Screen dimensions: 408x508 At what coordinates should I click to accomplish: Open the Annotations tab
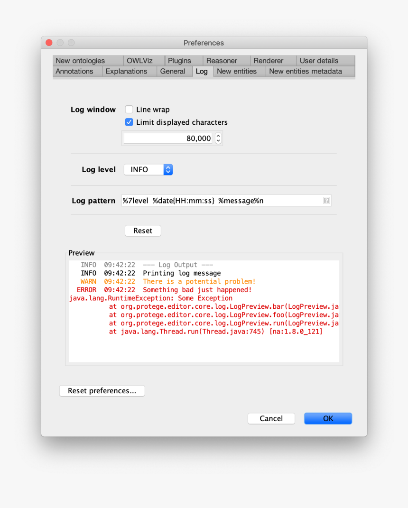(74, 71)
